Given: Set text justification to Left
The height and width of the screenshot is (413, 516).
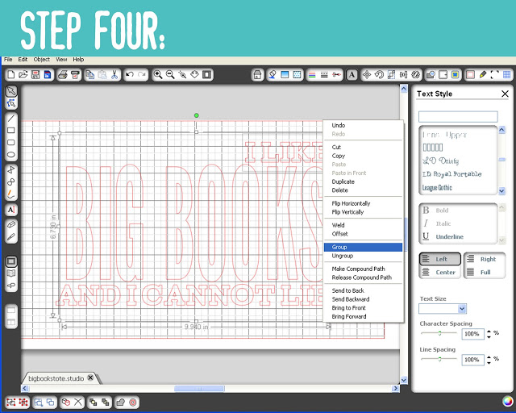Looking at the screenshot, I should pos(440,259).
